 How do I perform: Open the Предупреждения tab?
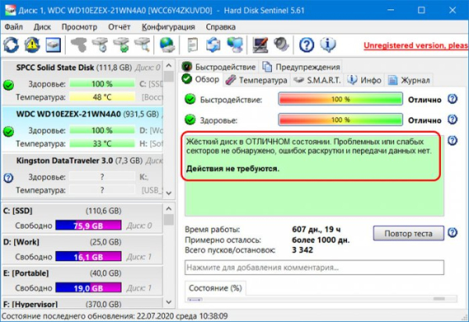point(302,66)
